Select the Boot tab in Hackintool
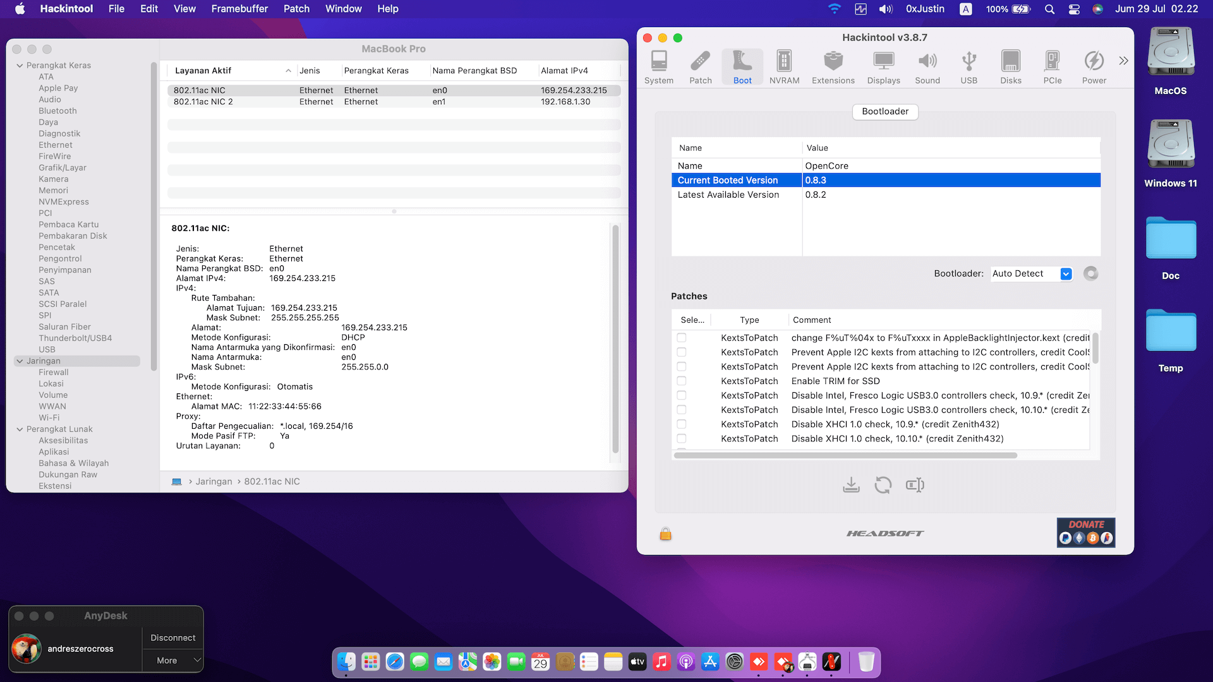 point(742,67)
